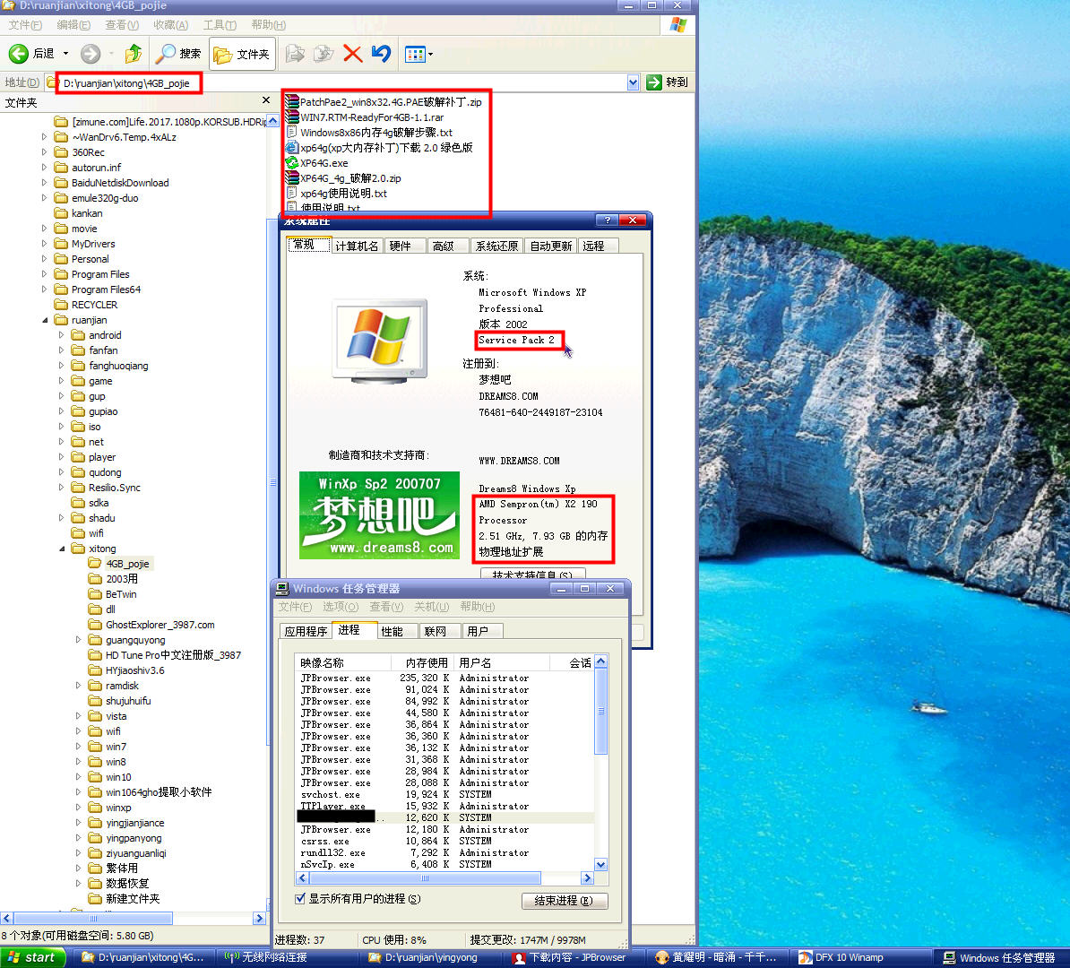Collapse the xitong folder tree node

pyautogui.click(x=62, y=549)
